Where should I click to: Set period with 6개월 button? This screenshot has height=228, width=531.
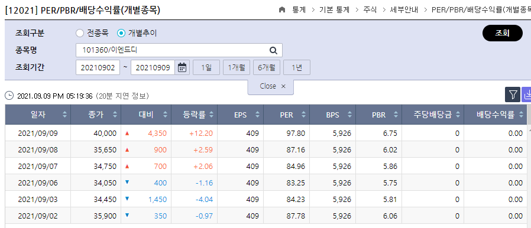pos(267,67)
